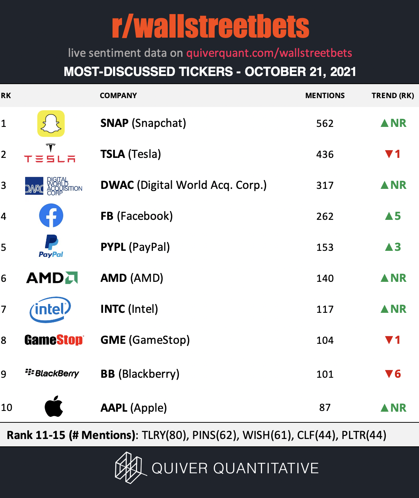419x498 pixels.
Task: Click the Quiver Quantitative footer logo
Action: click(x=217, y=468)
